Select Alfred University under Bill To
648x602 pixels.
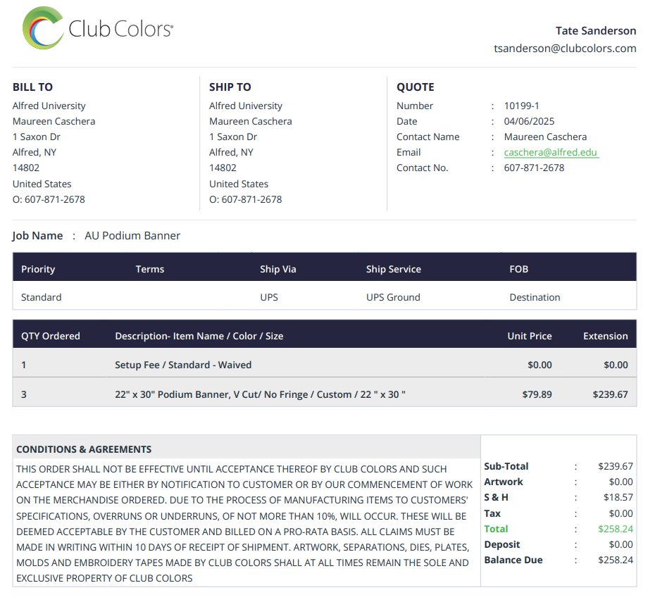tap(49, 106)
